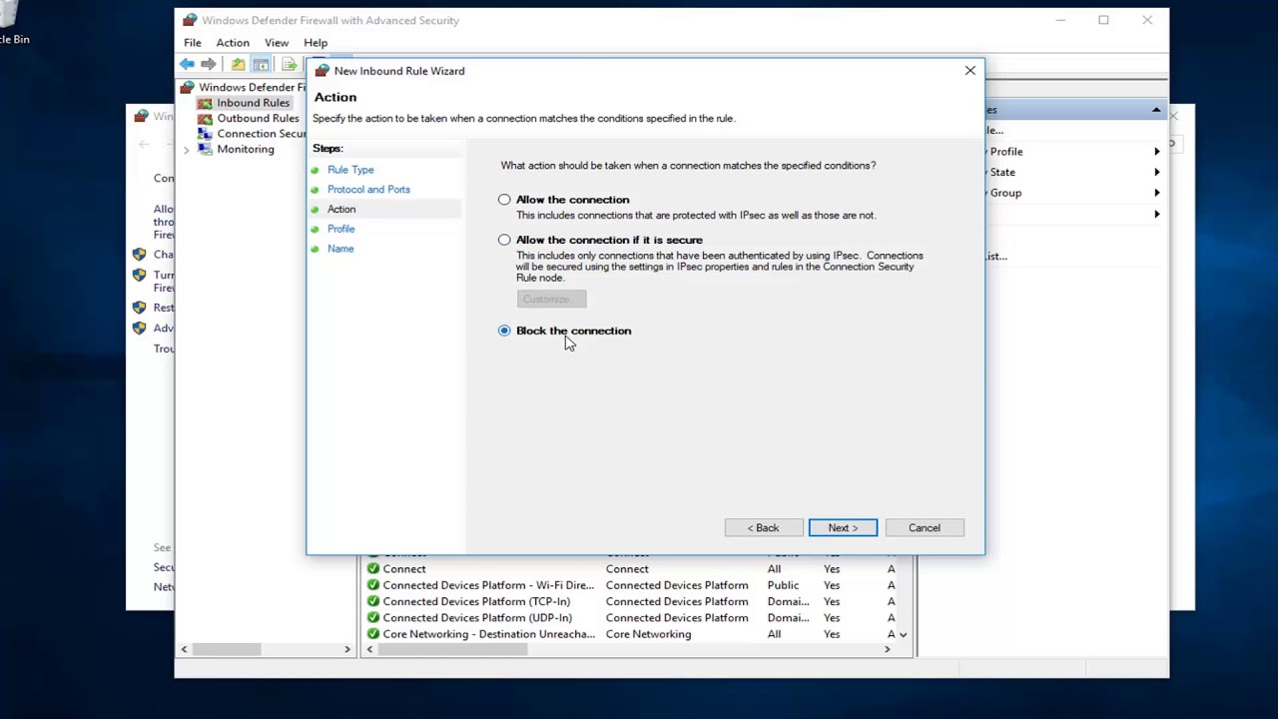The height and width of the screenshot is (719, 1278).
Task: Click the application icon in the main window title bar
Action: [x=190, y=20]
